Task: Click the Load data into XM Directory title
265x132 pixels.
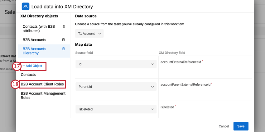Action: click(62, 7)
